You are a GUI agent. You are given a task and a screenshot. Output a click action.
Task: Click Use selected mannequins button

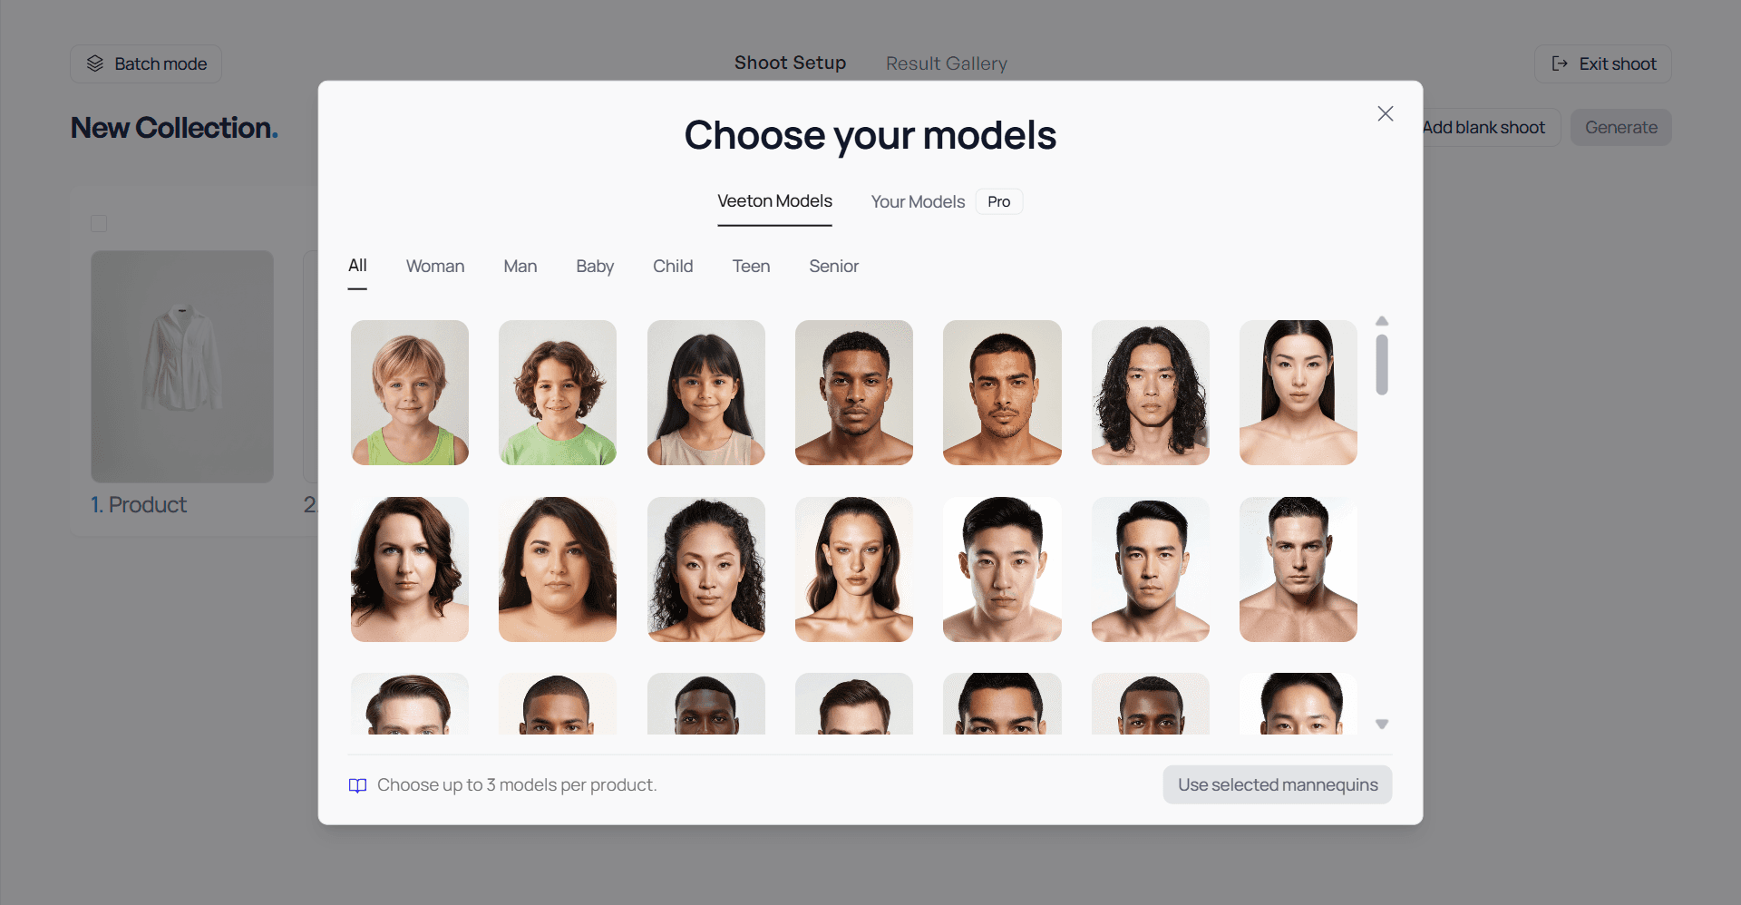pyautogui.click(x=1278, y=784)
